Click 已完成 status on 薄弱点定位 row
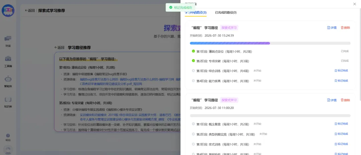Screen dimensions: 361x155 [x=345, y=51]
